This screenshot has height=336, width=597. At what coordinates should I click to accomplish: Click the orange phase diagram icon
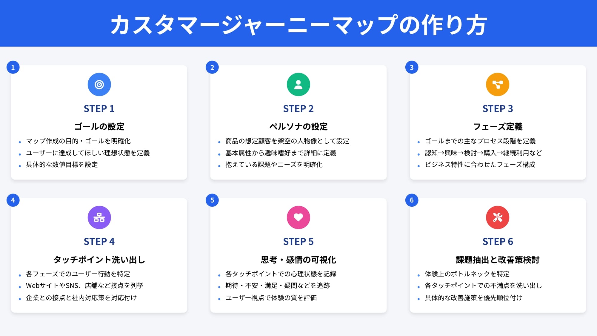[497, 85]
